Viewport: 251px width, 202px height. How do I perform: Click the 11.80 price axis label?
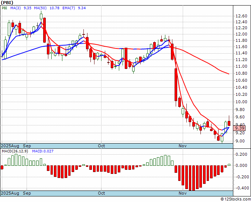[241, 40]
